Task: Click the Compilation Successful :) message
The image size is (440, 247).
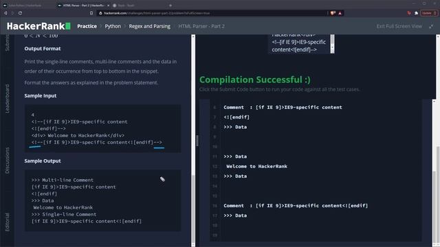Action: click(255, 80)
